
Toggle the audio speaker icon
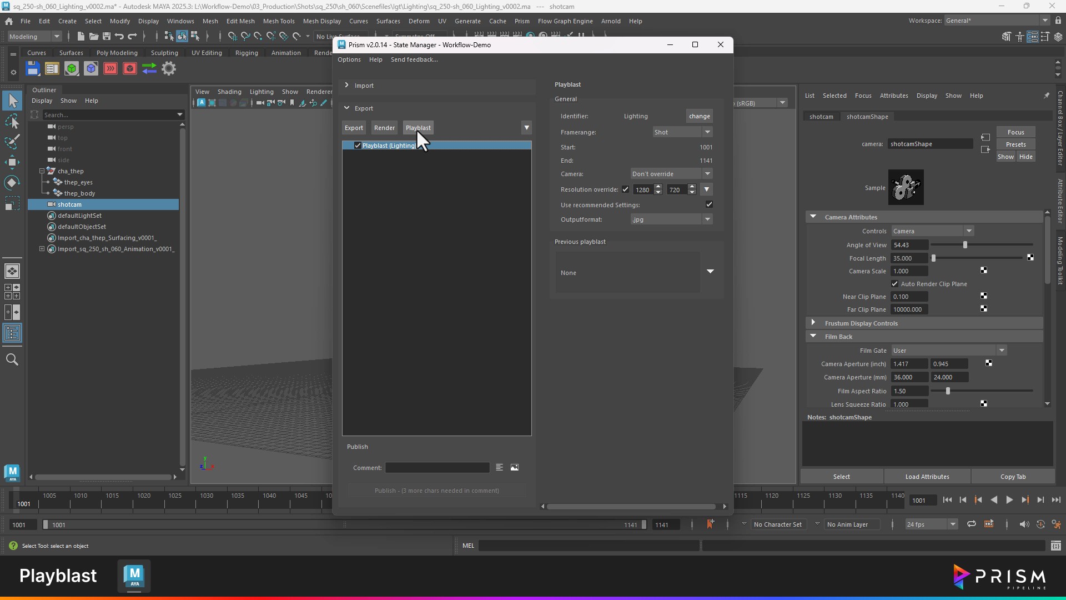(x=1024, y=524)
